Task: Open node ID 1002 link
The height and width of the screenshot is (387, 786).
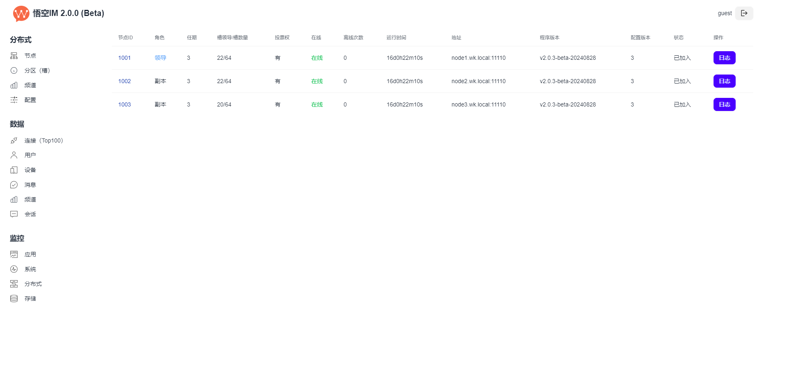Action: click(124, 81)
